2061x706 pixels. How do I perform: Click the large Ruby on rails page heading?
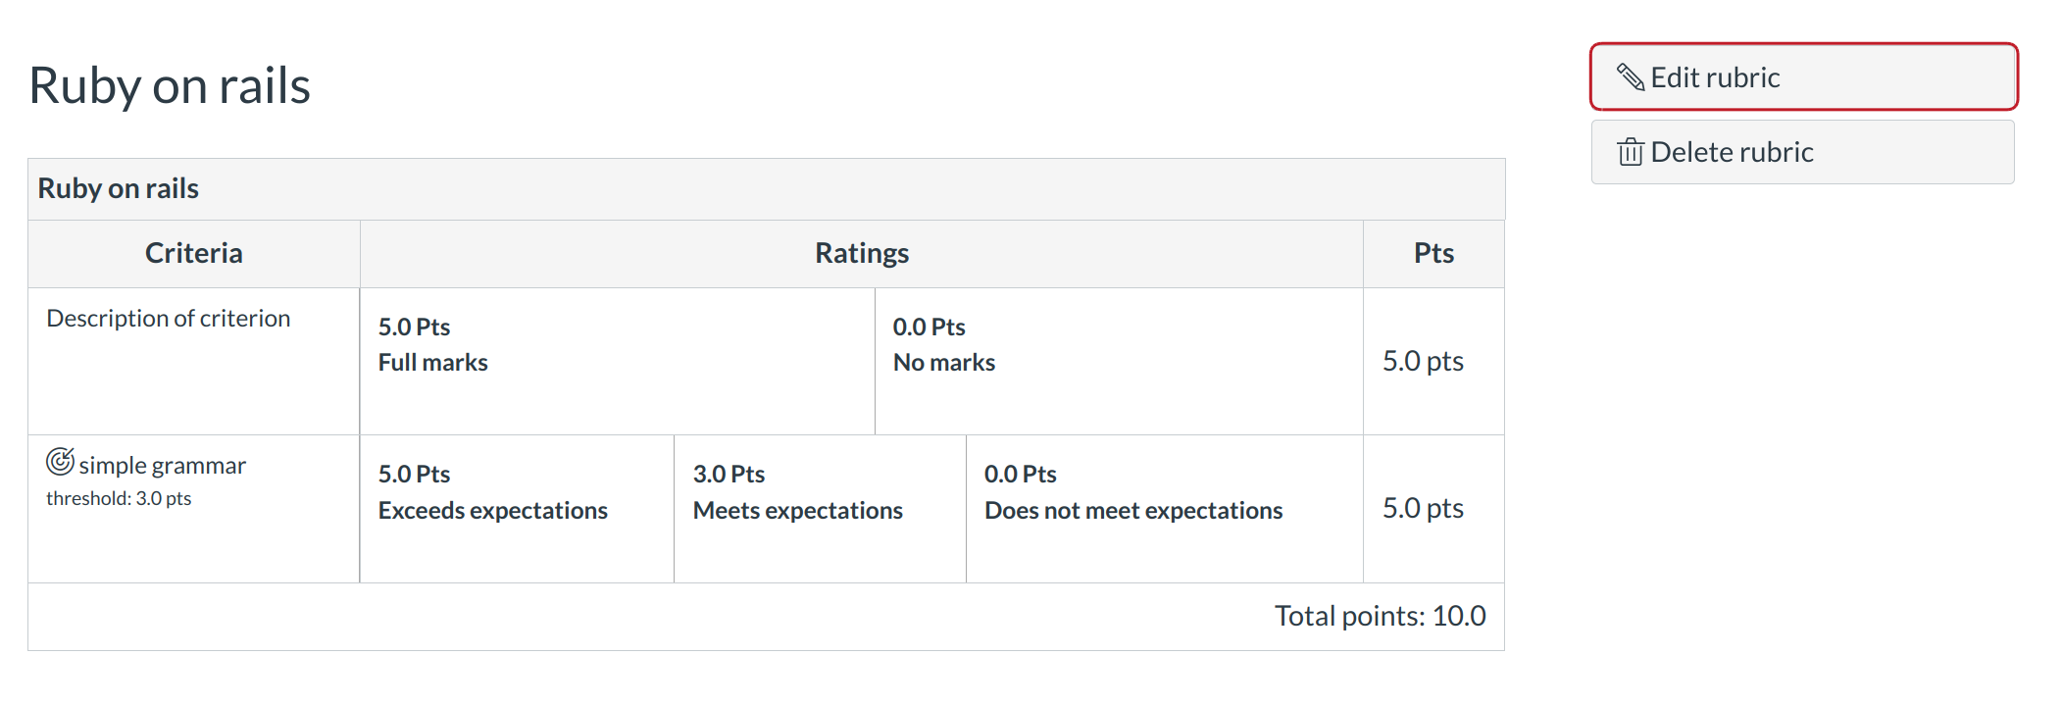pos(170,85)
